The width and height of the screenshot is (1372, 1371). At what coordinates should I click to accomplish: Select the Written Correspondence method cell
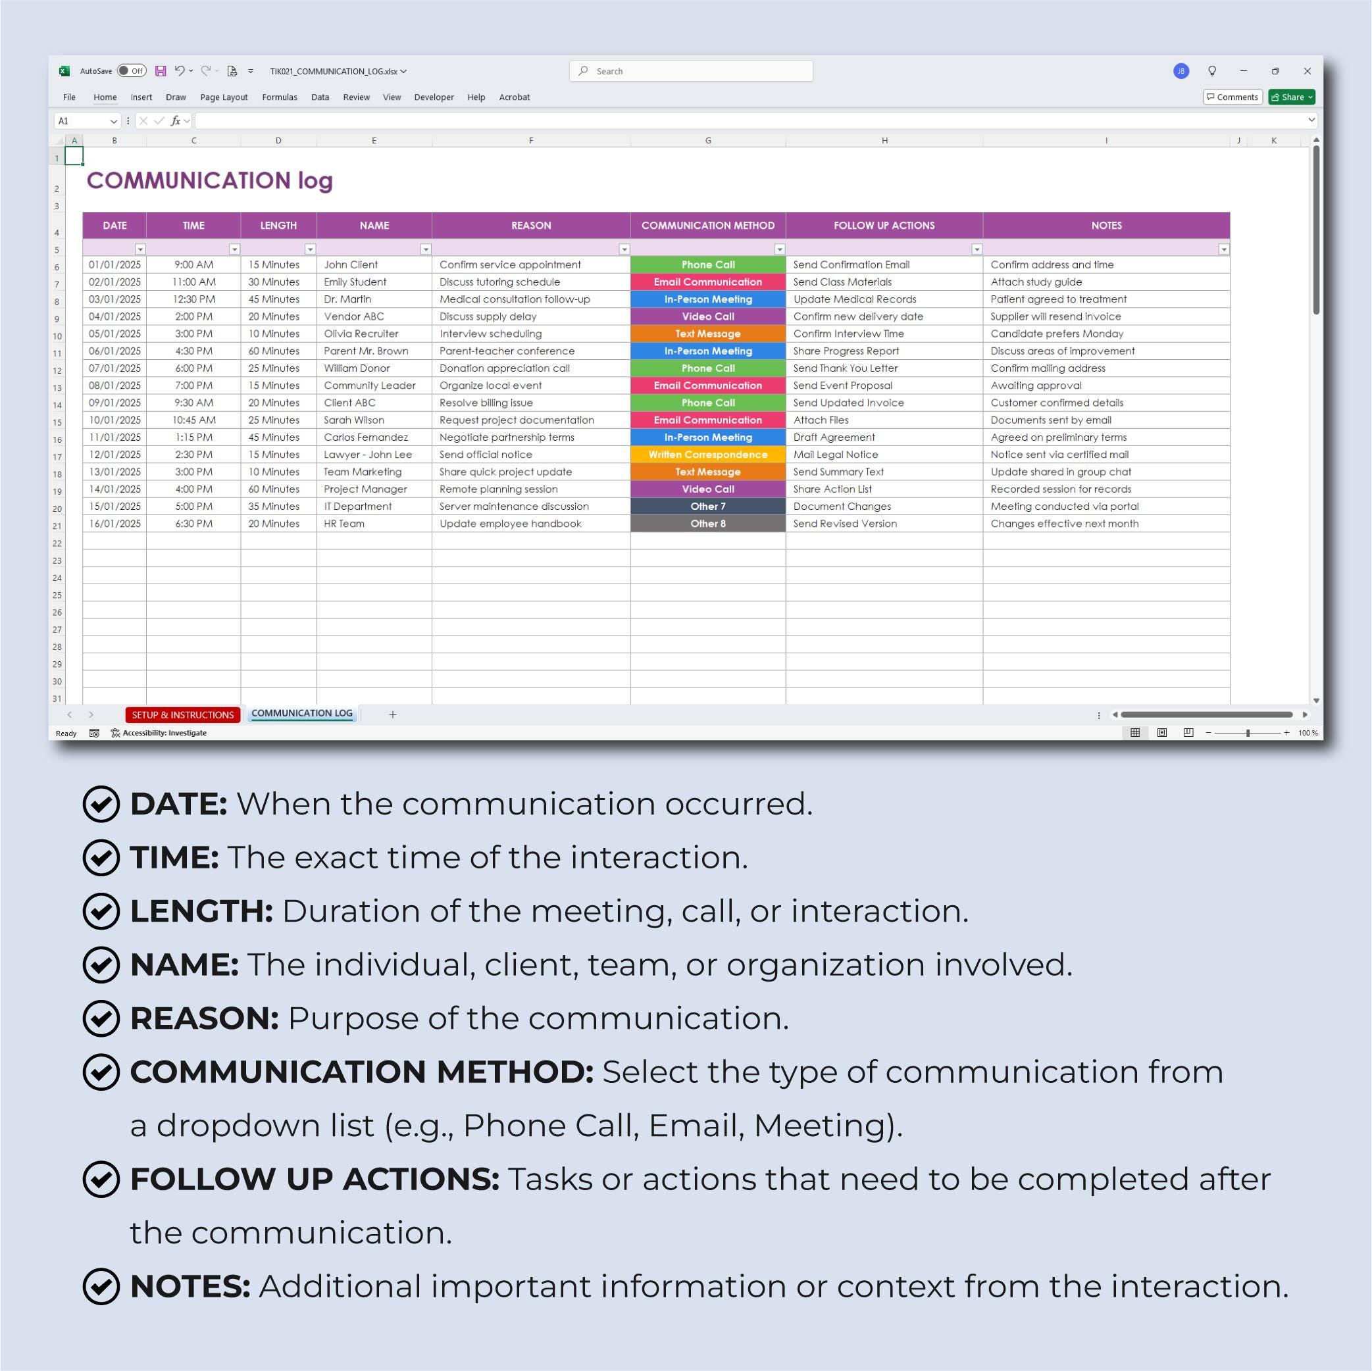coord(708,455)
